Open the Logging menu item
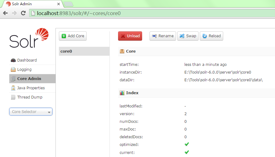Image resolution: width=275 pixels, height=157 pixels. 32,70
